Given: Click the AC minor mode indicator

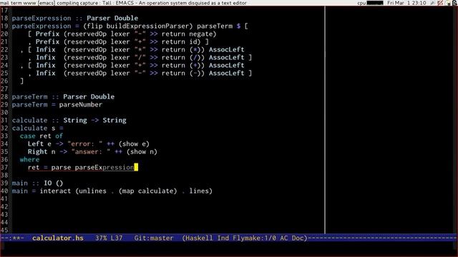Looking at the screenshot, I should tap(283, 238).
